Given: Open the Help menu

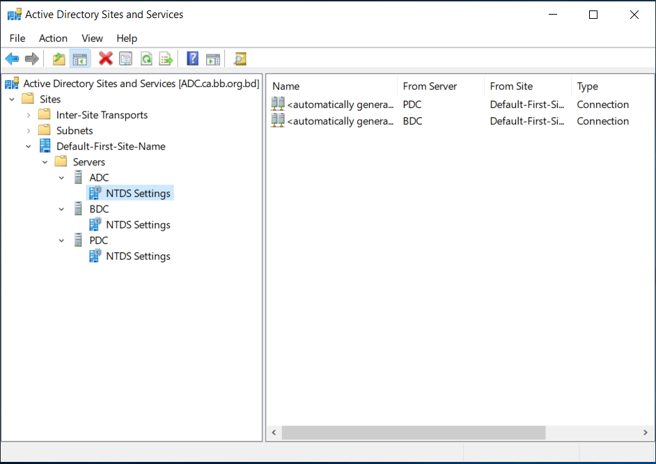Looking at the screenshot, I should (x=127, y=38).
